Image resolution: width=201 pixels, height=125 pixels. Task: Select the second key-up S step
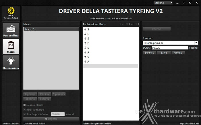[111, 57]
